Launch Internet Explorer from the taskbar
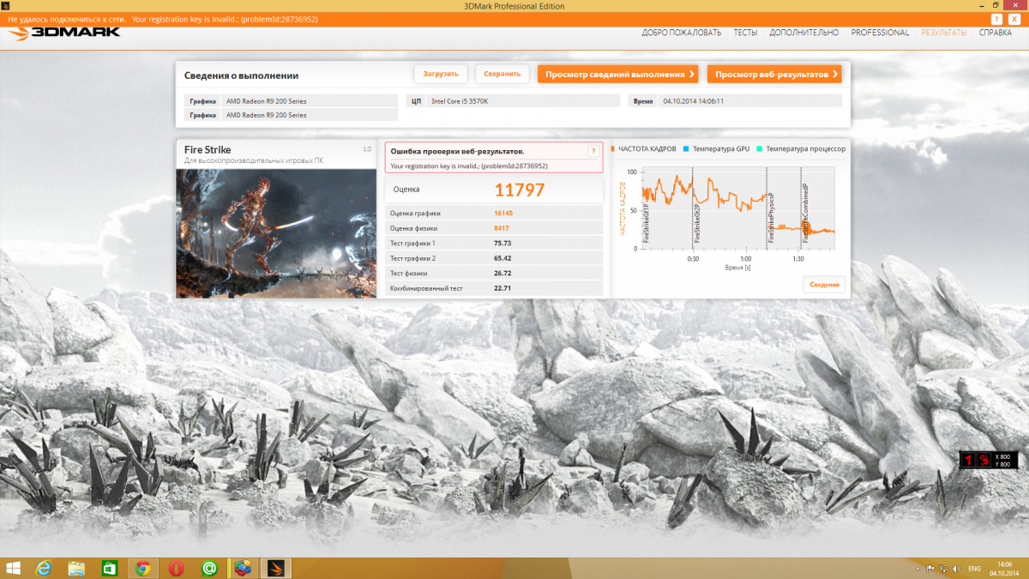1029x579 pixels. click(43, 568)
